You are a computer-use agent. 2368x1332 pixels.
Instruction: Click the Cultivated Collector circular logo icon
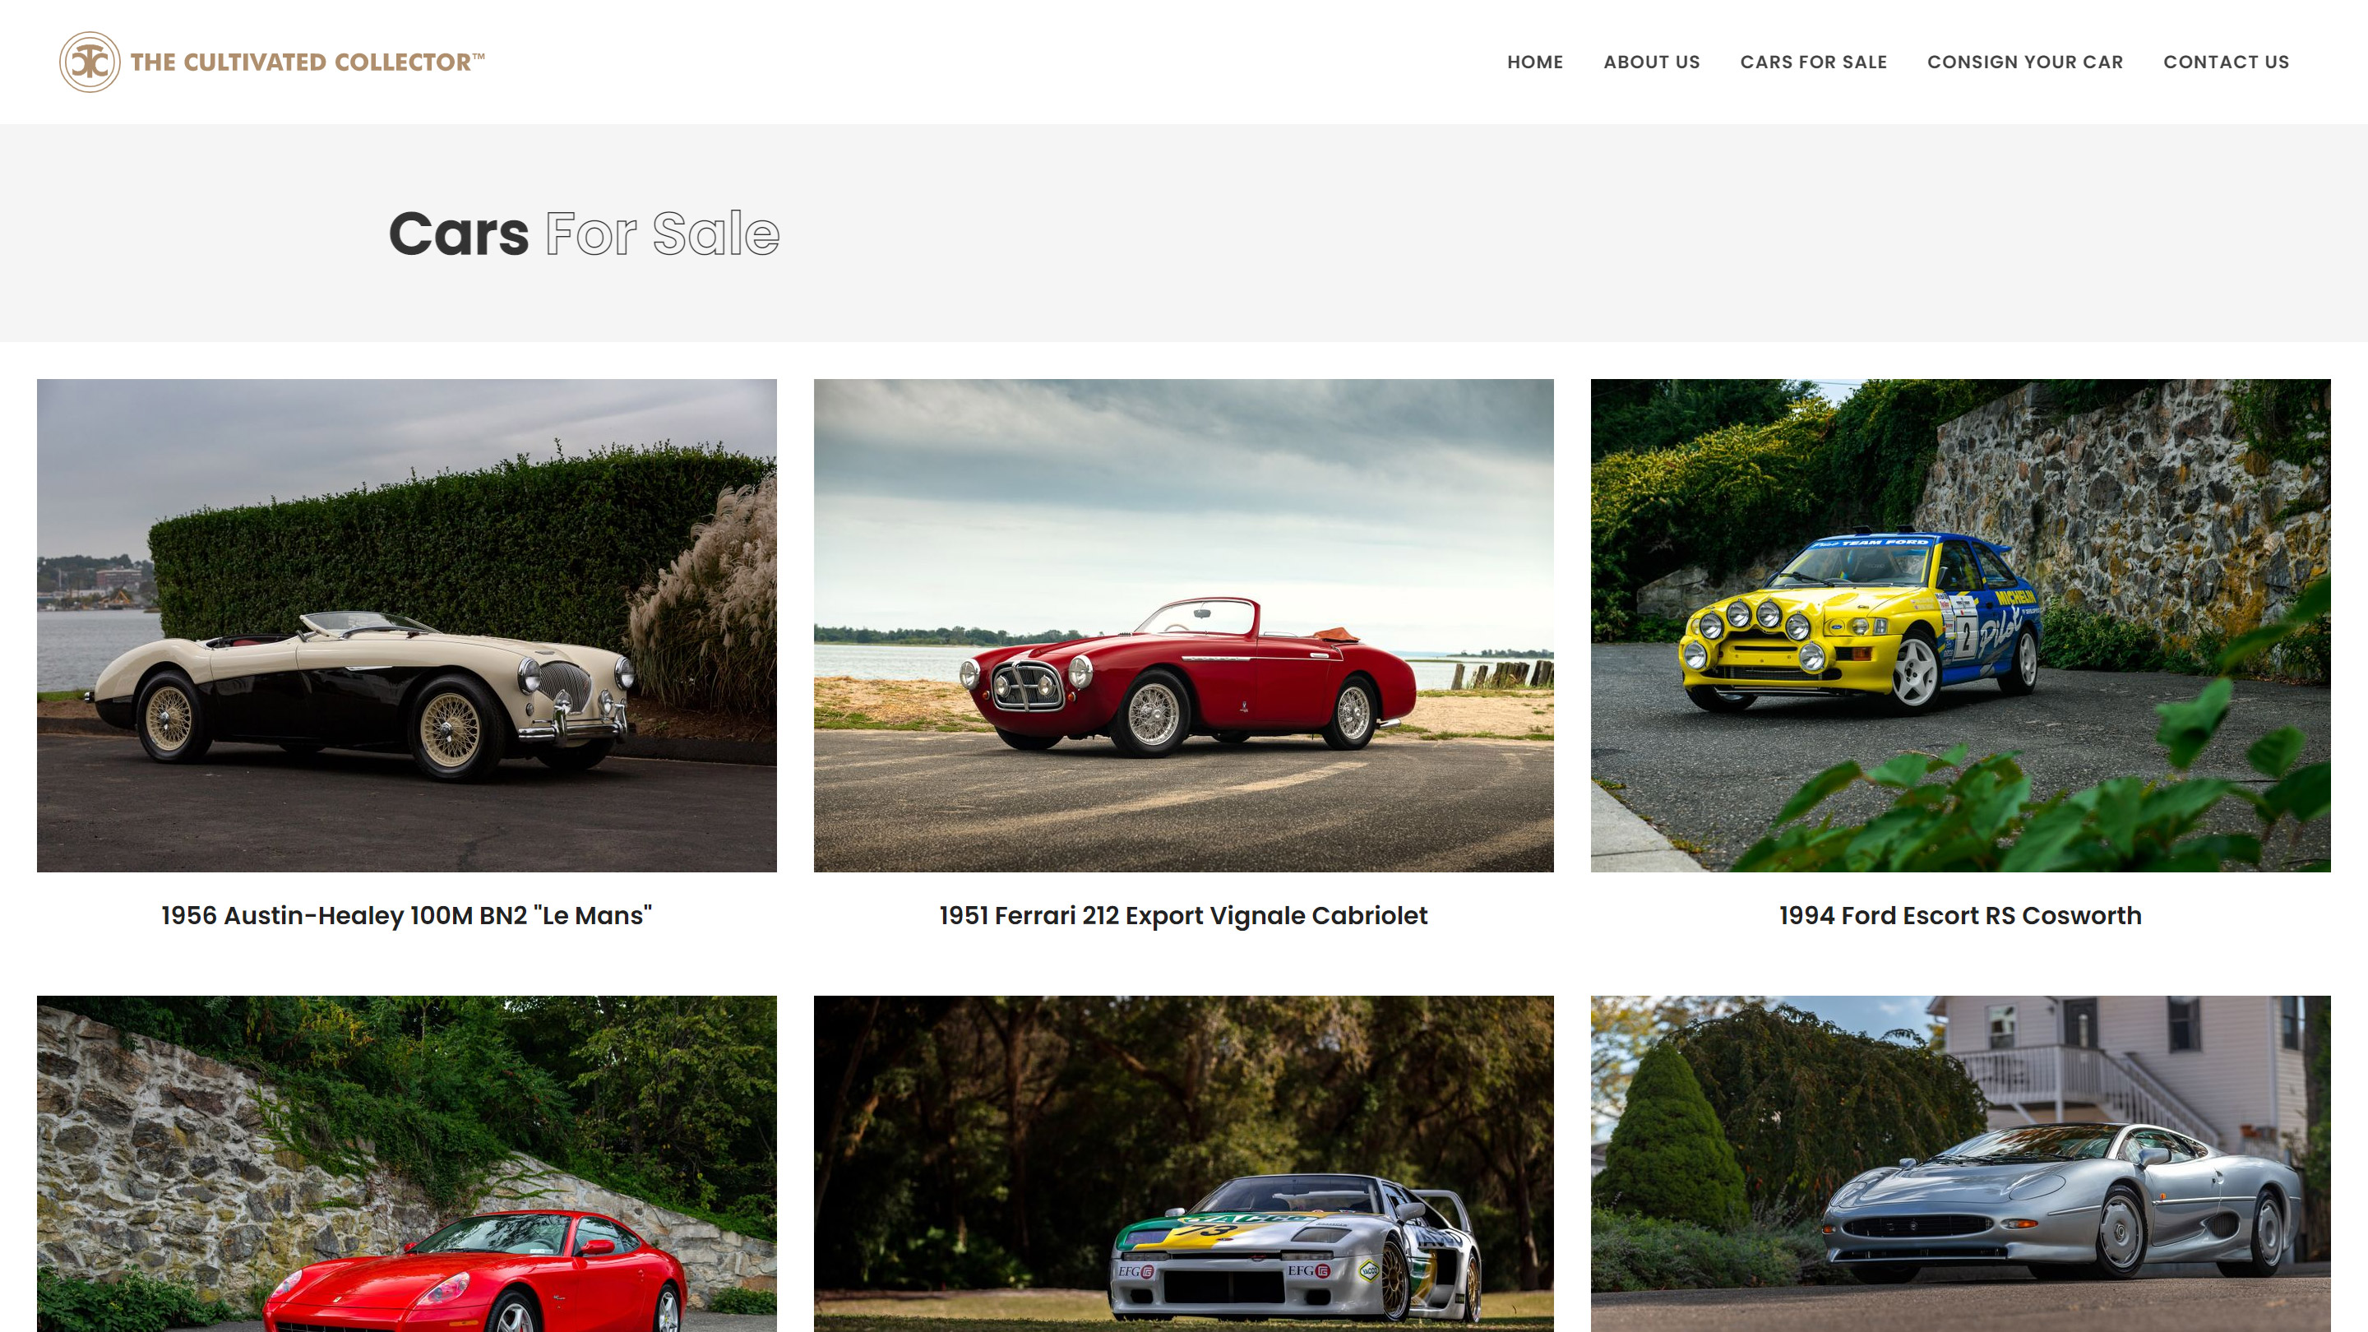pos(89,62)
